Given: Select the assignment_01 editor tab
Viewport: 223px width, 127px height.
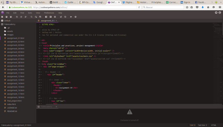Looking at the screenshot, I should coord(47,21).
